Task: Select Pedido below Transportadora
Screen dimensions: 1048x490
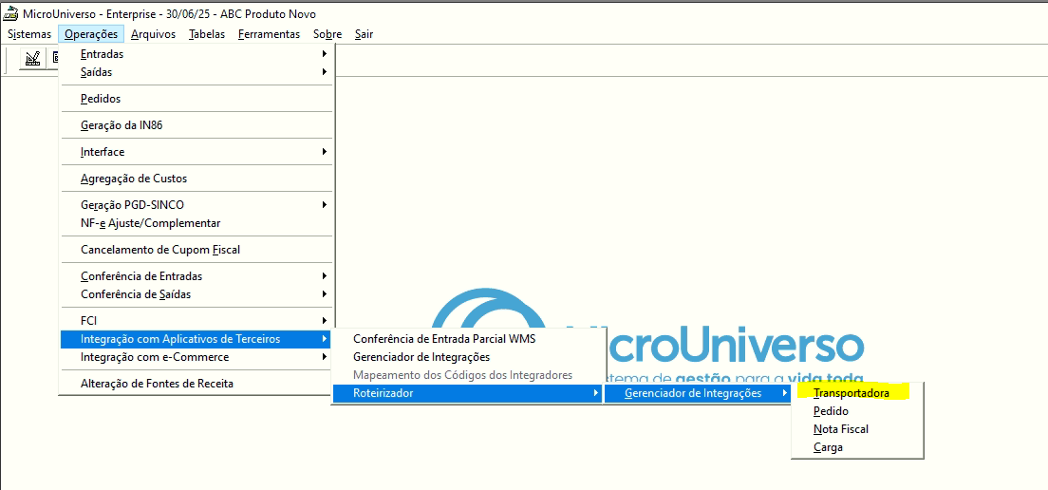Action: pos(857,411)
